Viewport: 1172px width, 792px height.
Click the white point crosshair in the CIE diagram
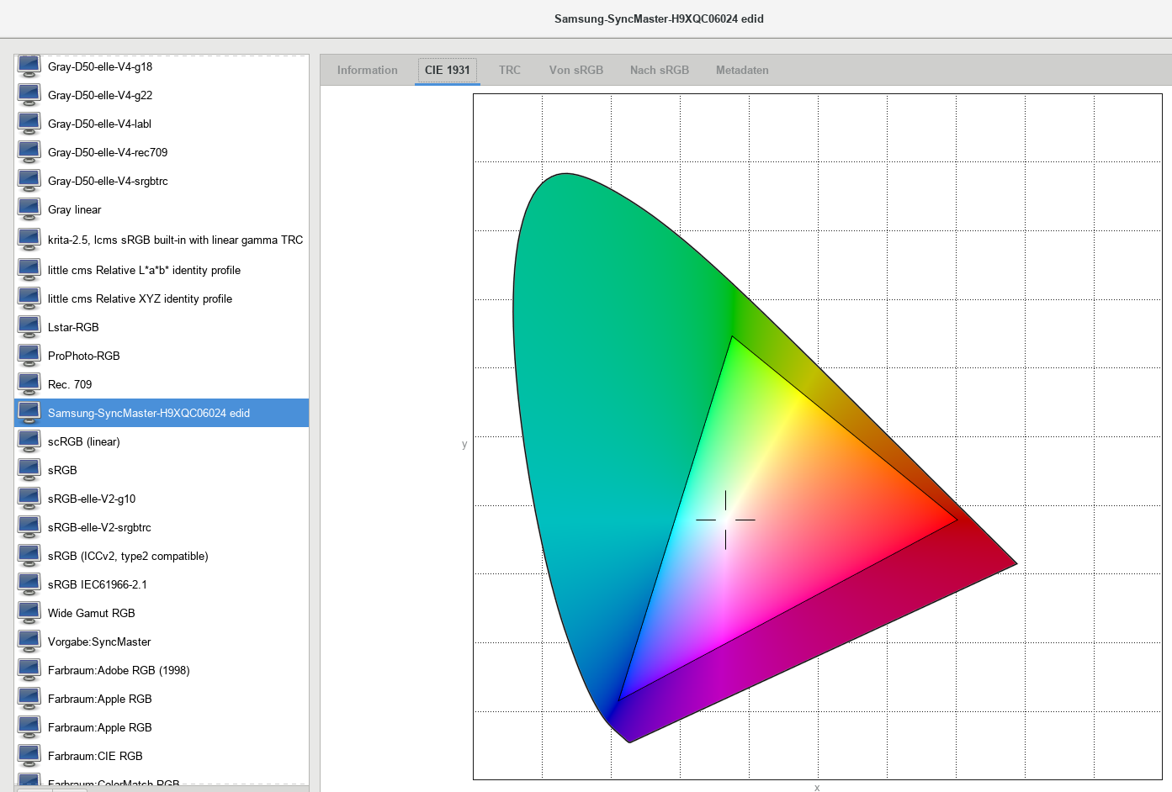725,520
